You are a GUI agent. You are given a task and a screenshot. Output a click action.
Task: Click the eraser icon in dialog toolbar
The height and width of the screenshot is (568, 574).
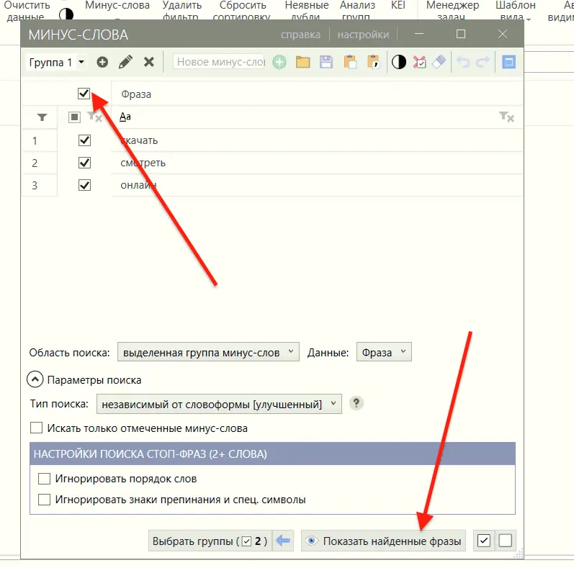(439, 62)
